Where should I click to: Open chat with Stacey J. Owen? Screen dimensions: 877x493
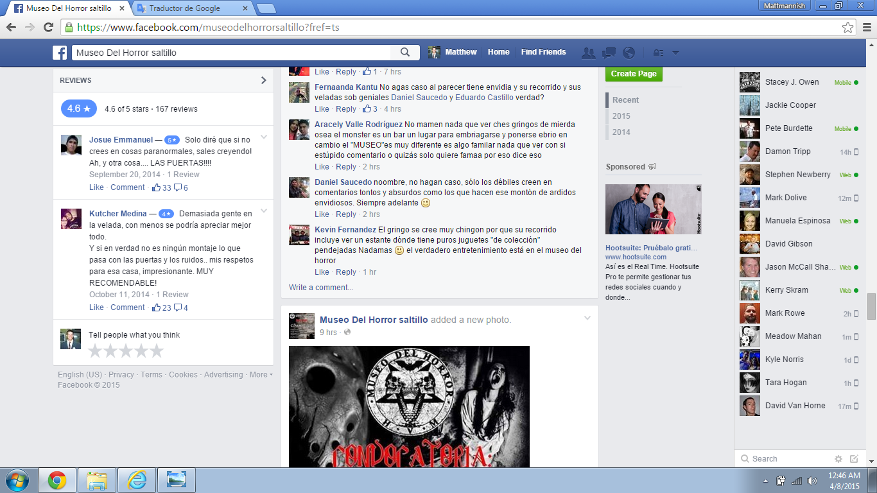pyautogui.click(x=799, y=82)
